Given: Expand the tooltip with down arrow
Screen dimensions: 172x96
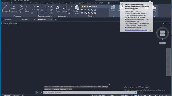Looking at the screenshot, I should coord(151,30).
